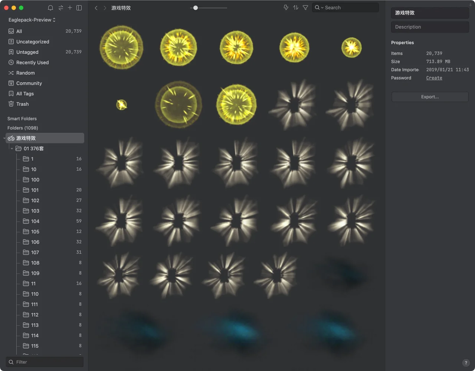Open All Tags in the sidebar

click(45, 93)
